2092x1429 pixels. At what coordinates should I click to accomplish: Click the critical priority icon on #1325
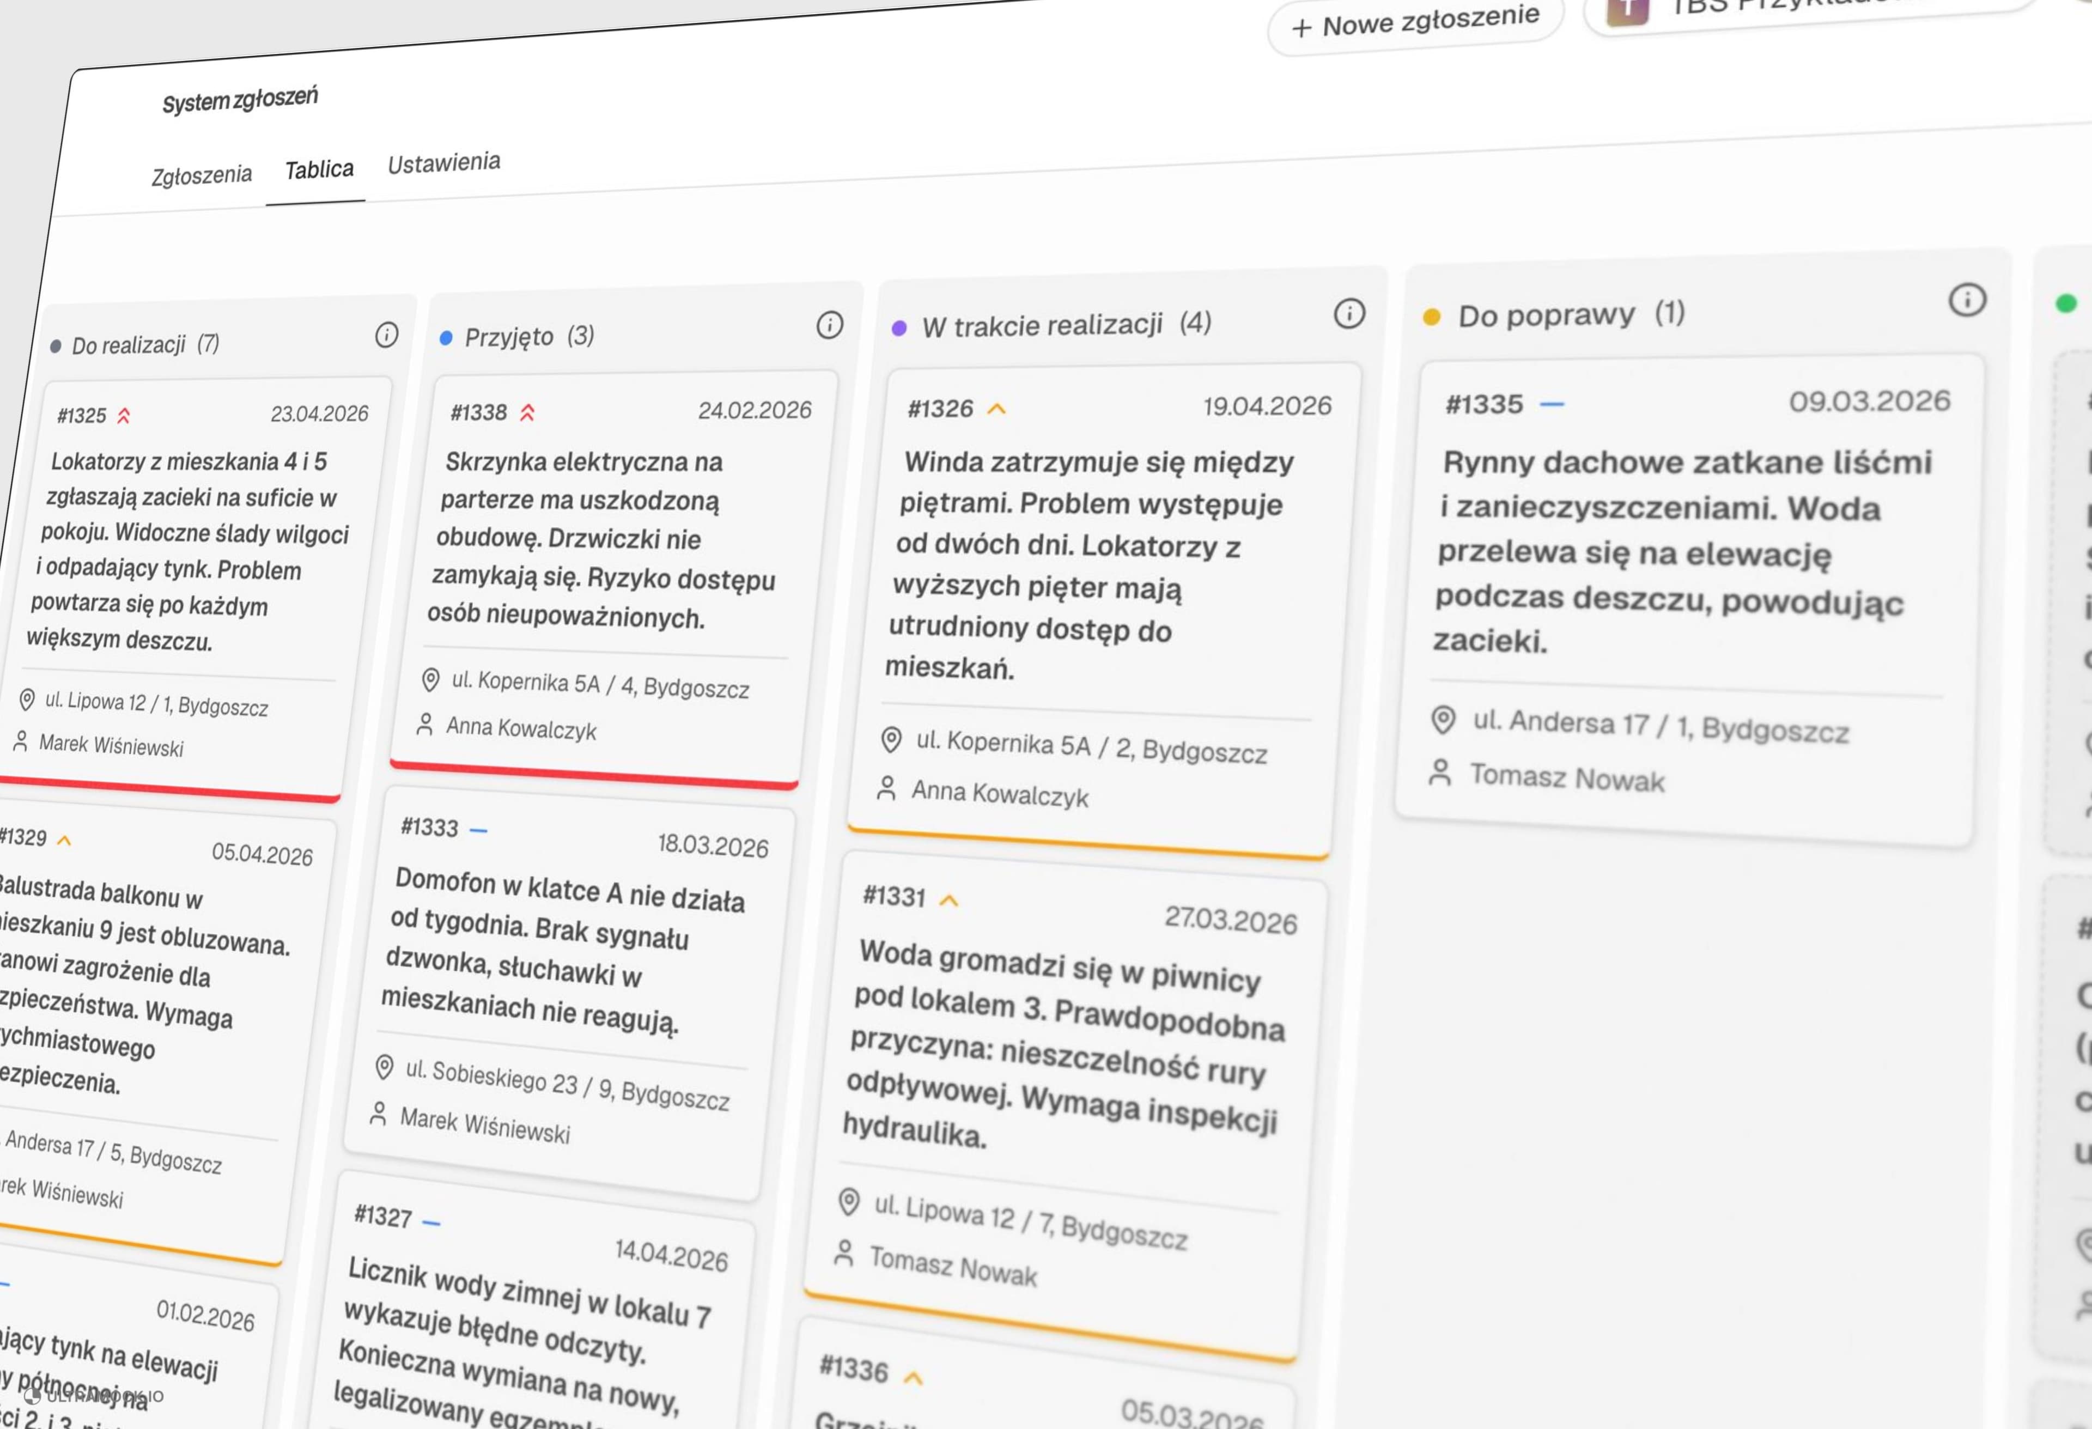coord(124,415)
